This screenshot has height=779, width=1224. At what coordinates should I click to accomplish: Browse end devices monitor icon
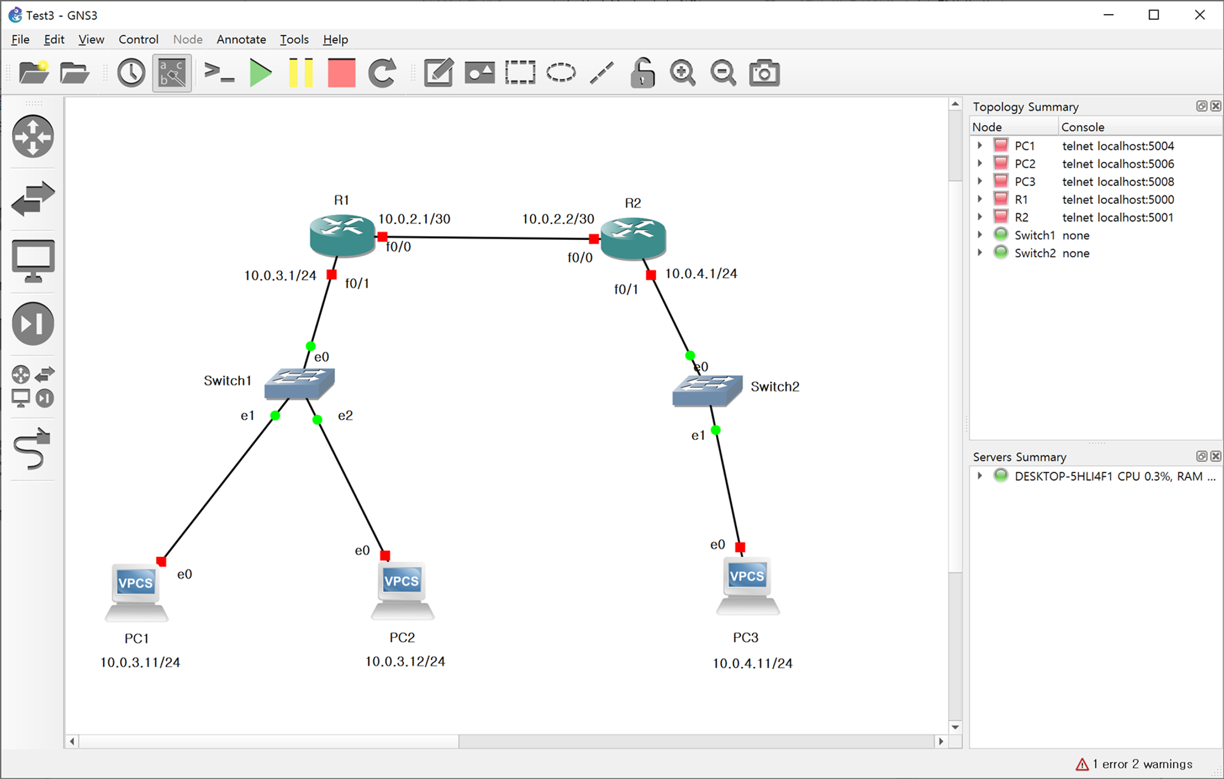pos(33,261)
